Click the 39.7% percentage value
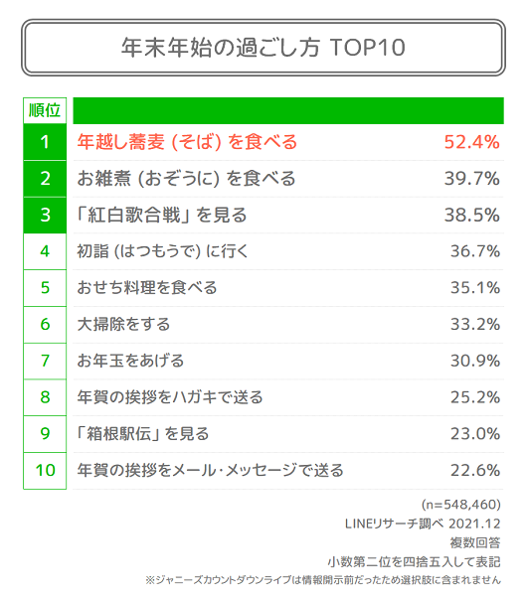 471,179
